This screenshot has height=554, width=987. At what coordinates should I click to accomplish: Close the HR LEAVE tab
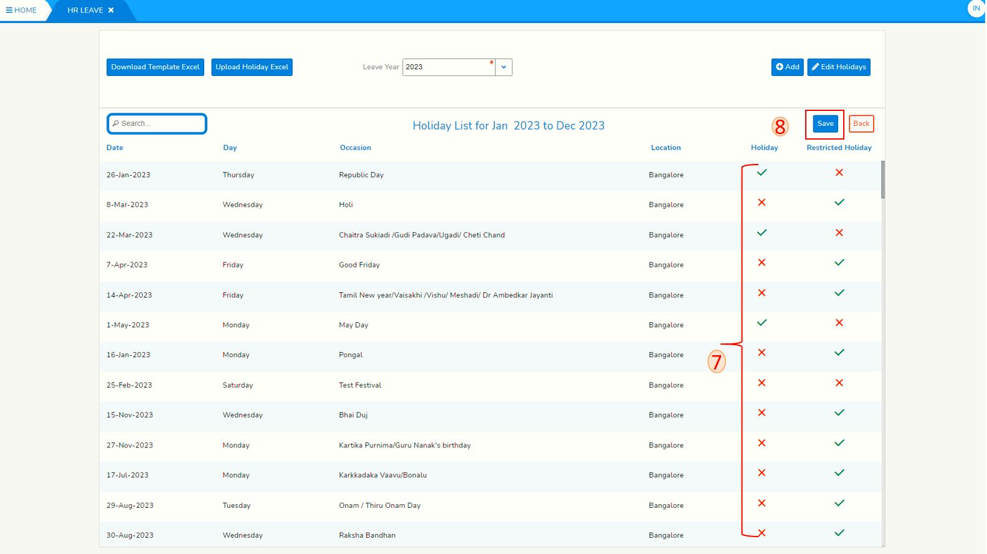click(x=111, y=11)
